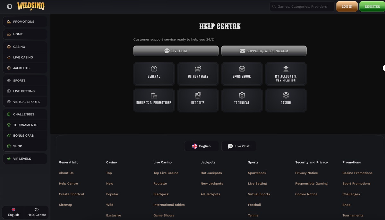
Task: Open Promotions in the sidebar
Action: click(25, 22)
